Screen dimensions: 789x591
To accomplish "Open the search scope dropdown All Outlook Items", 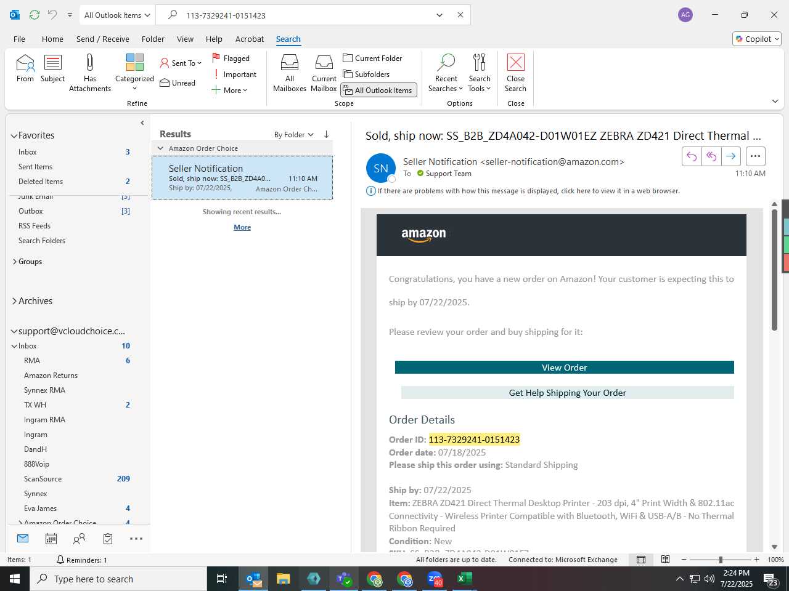I will click(117, 15).
